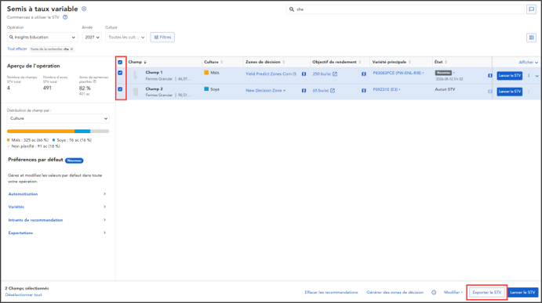Viewport: 542px width, 303px height.
Task: Click the Champ 2 field shape thumbnail
Action: point(136,92)
